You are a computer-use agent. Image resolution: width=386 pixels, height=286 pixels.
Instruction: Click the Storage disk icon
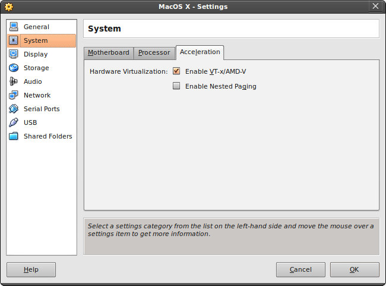tap(14, 68)
